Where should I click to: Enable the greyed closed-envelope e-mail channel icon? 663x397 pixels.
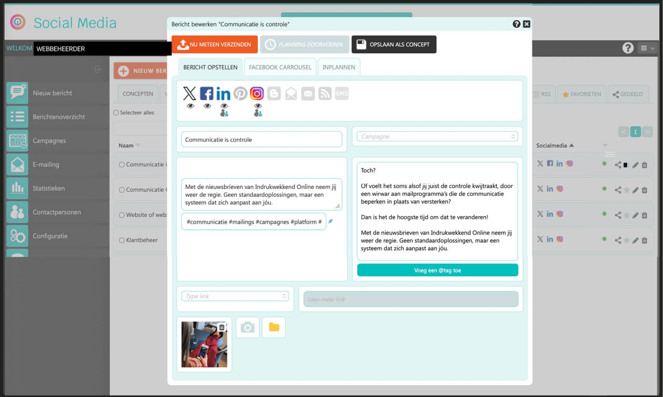pyautogui.click(x=308, y=93)
